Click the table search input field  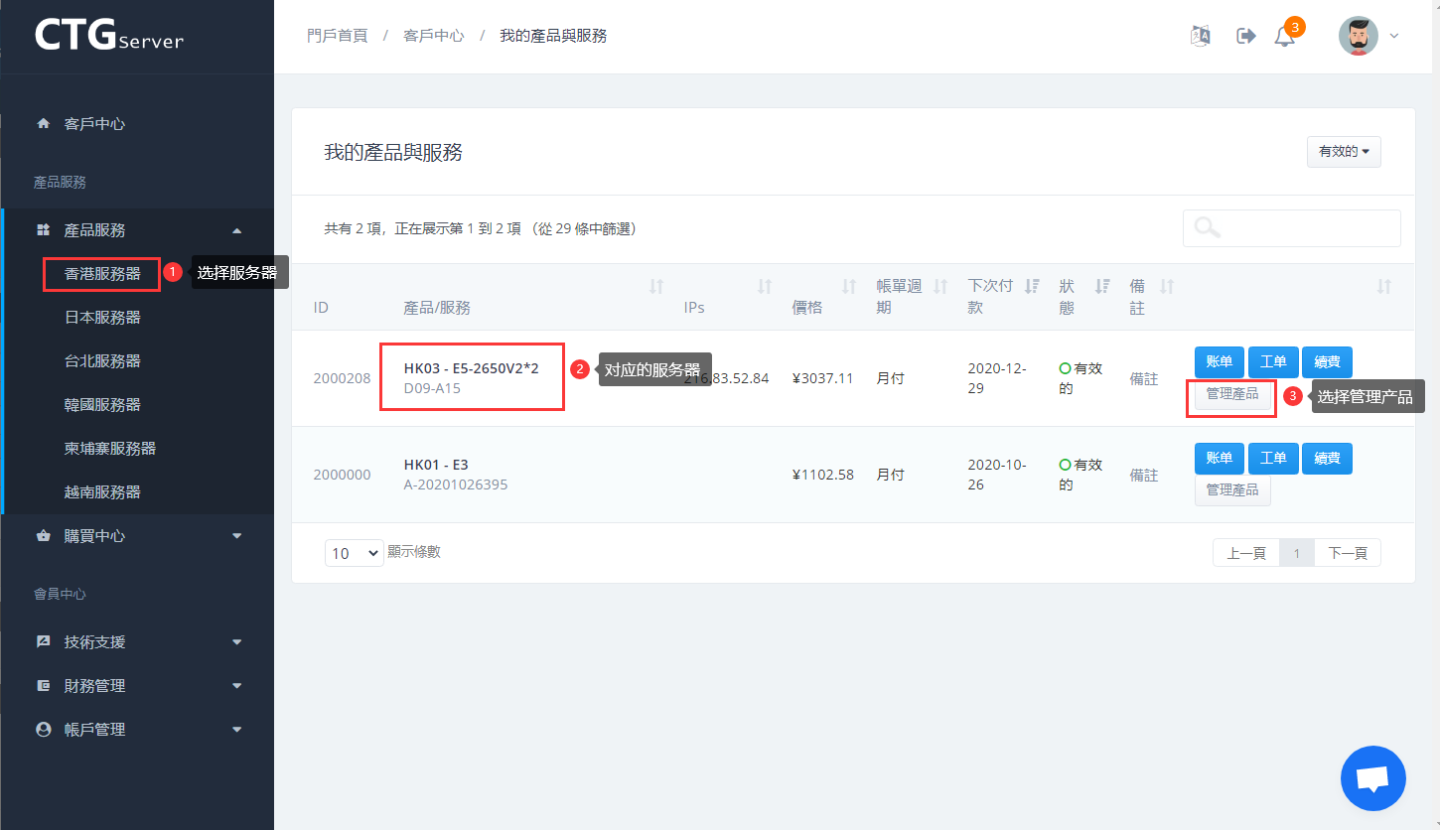[x=1306, y=228]
